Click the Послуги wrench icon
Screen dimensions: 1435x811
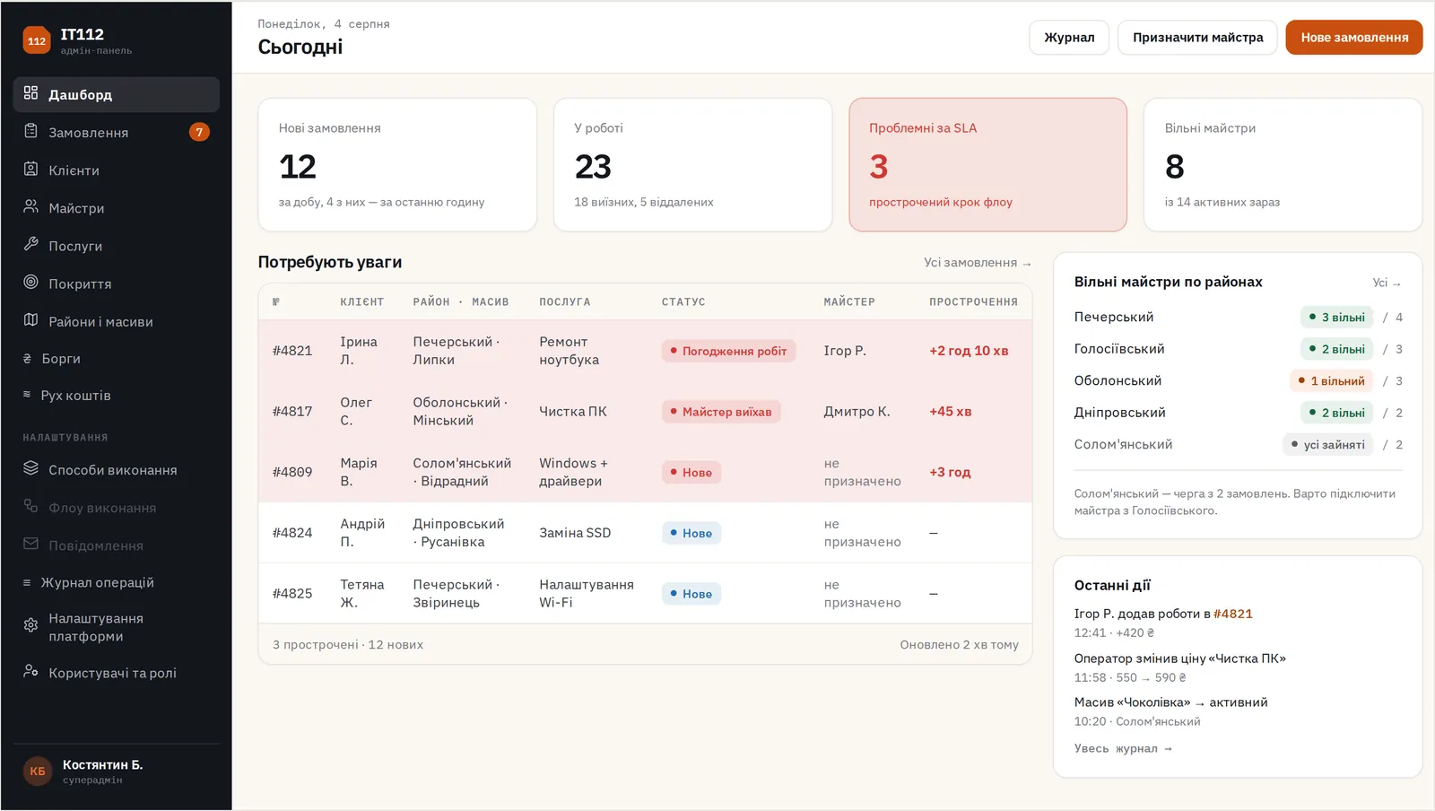[30, 244]
